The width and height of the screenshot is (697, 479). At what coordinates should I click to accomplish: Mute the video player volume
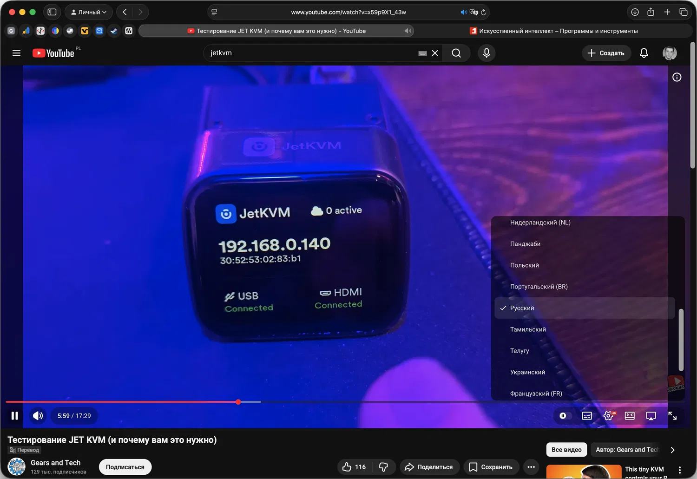point(38,416)
